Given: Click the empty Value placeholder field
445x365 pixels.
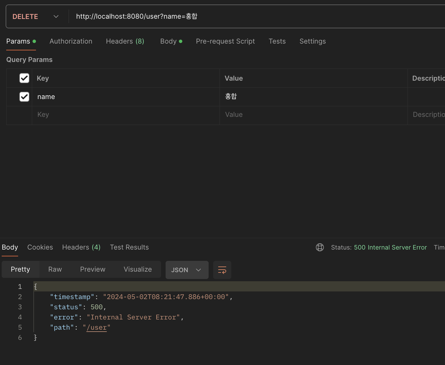Looking at the screenshot, I should [313, 115].
